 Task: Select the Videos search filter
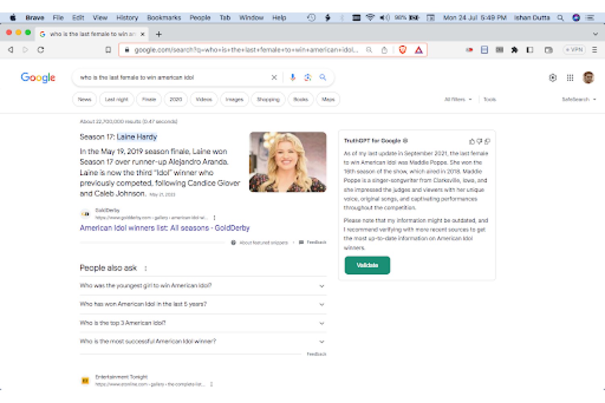[x=204, y=100]
